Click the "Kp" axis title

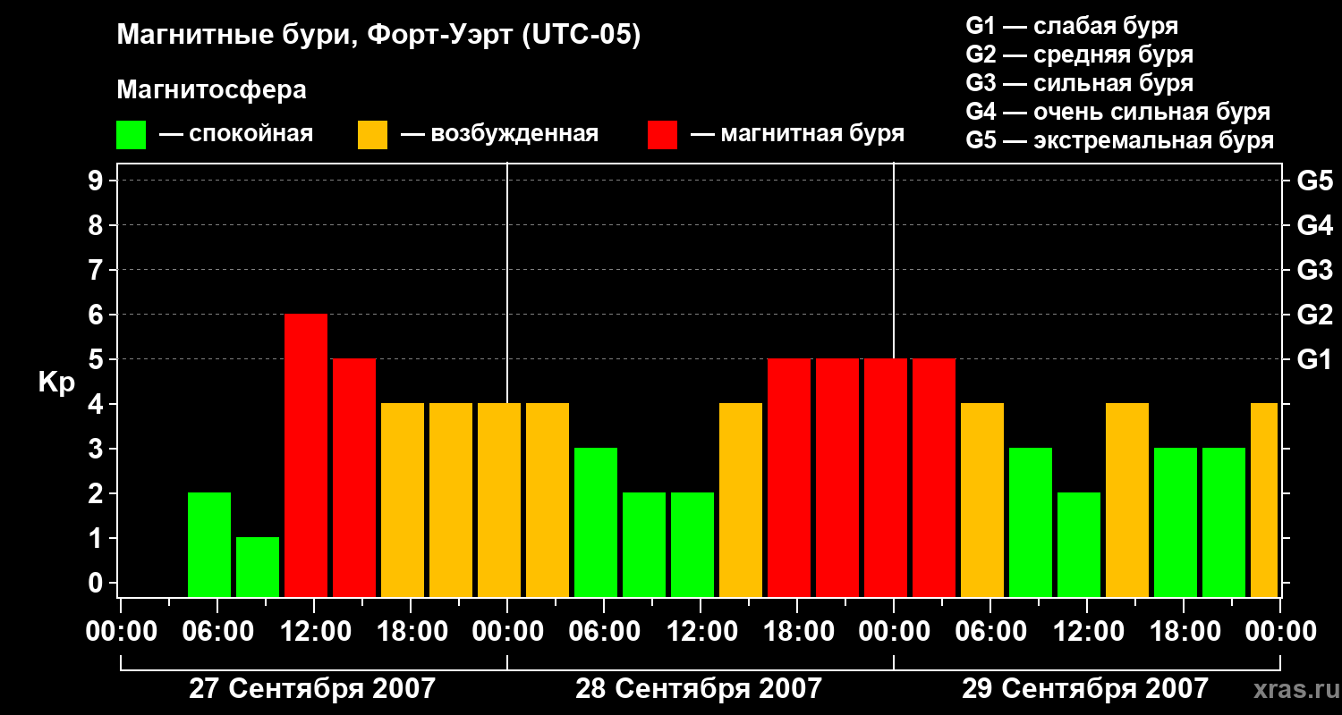click(x=56, y=383)
